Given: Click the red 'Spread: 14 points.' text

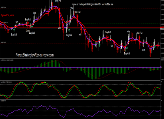Looking at the screenshot, I should point(8,15).
